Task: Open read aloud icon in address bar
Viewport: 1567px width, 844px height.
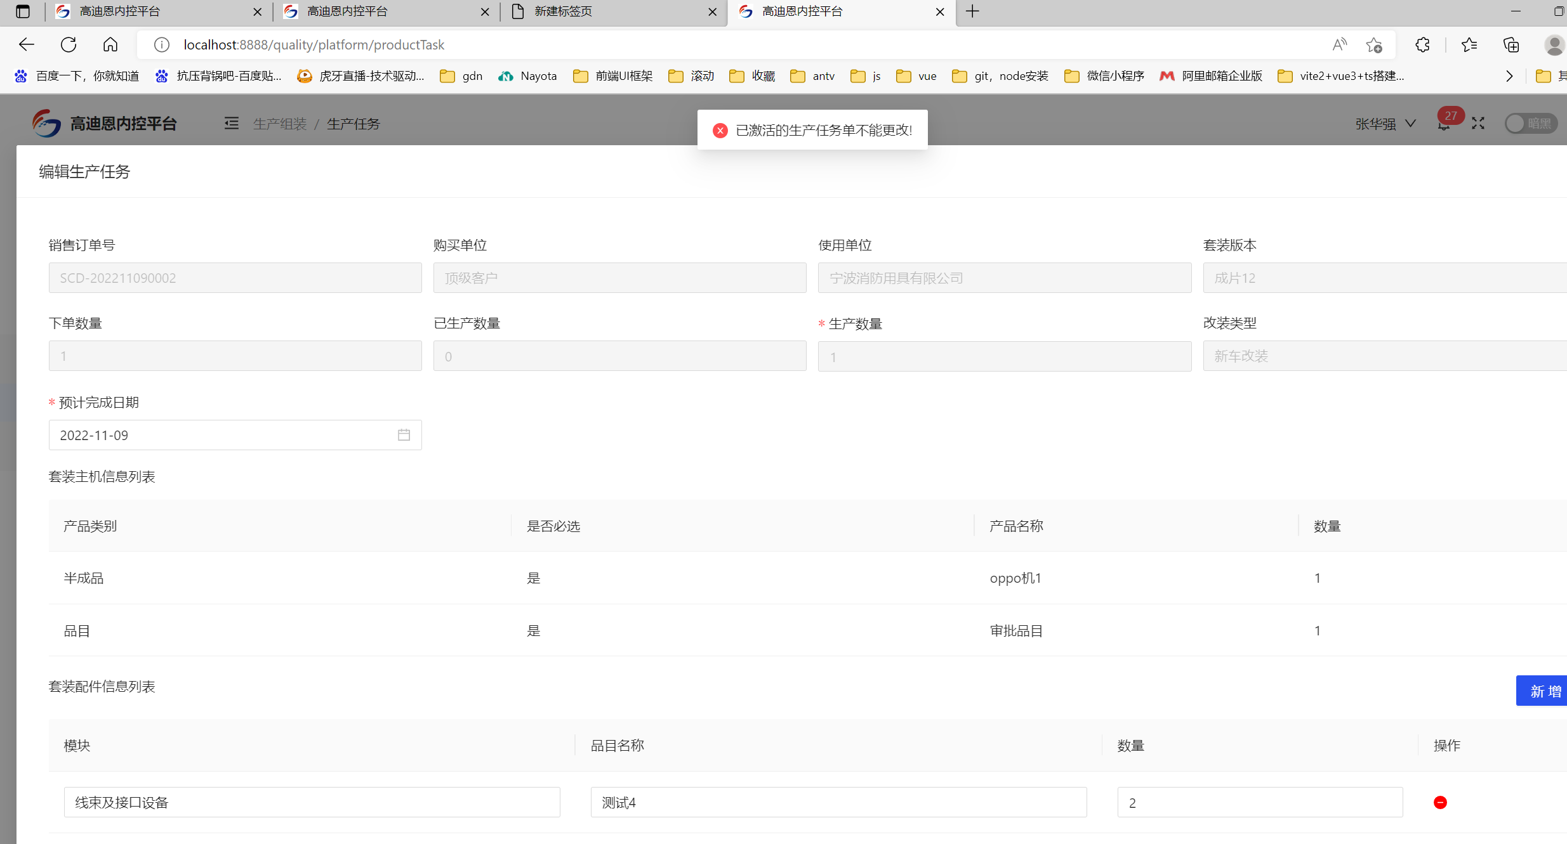Action: [1339, 45]
